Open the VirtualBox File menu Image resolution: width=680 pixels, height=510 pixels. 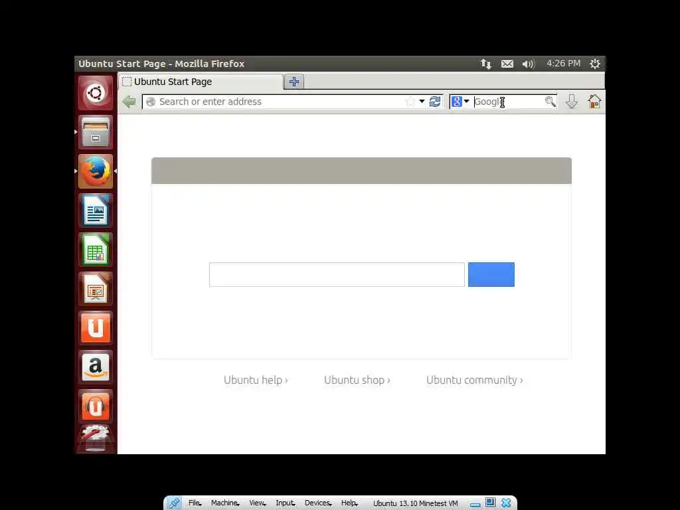(195, 503)
